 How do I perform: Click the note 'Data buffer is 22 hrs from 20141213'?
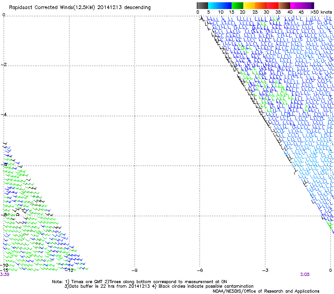(110, 286)
